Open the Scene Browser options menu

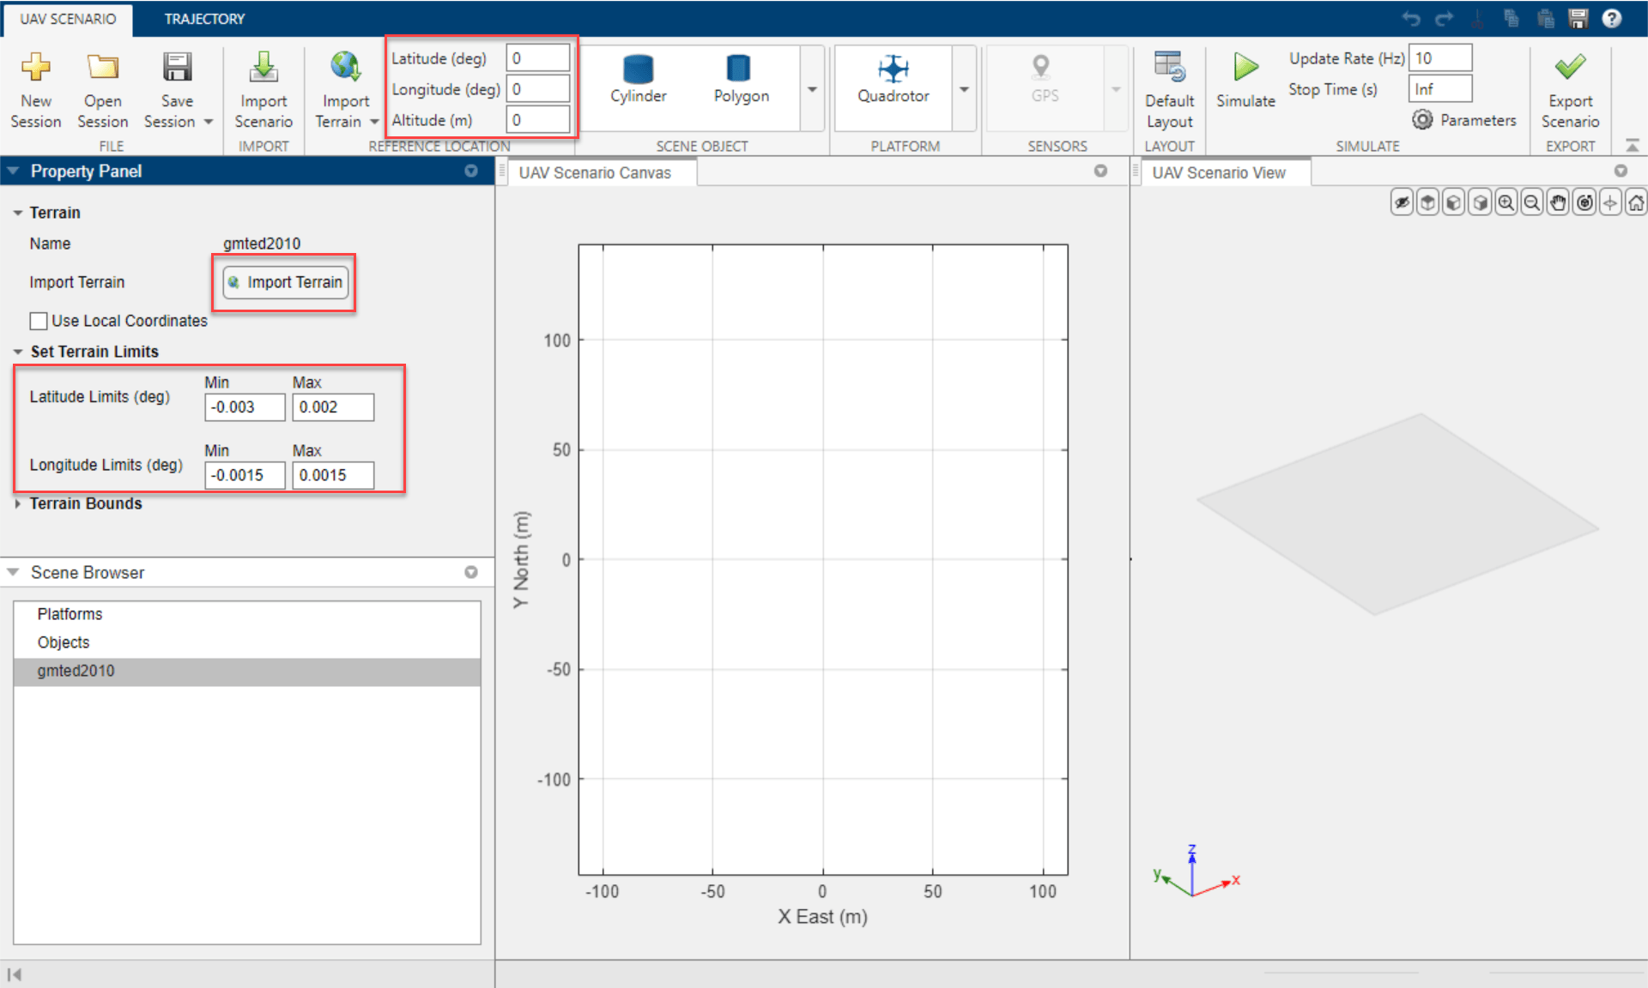click(x=471, y=572)
